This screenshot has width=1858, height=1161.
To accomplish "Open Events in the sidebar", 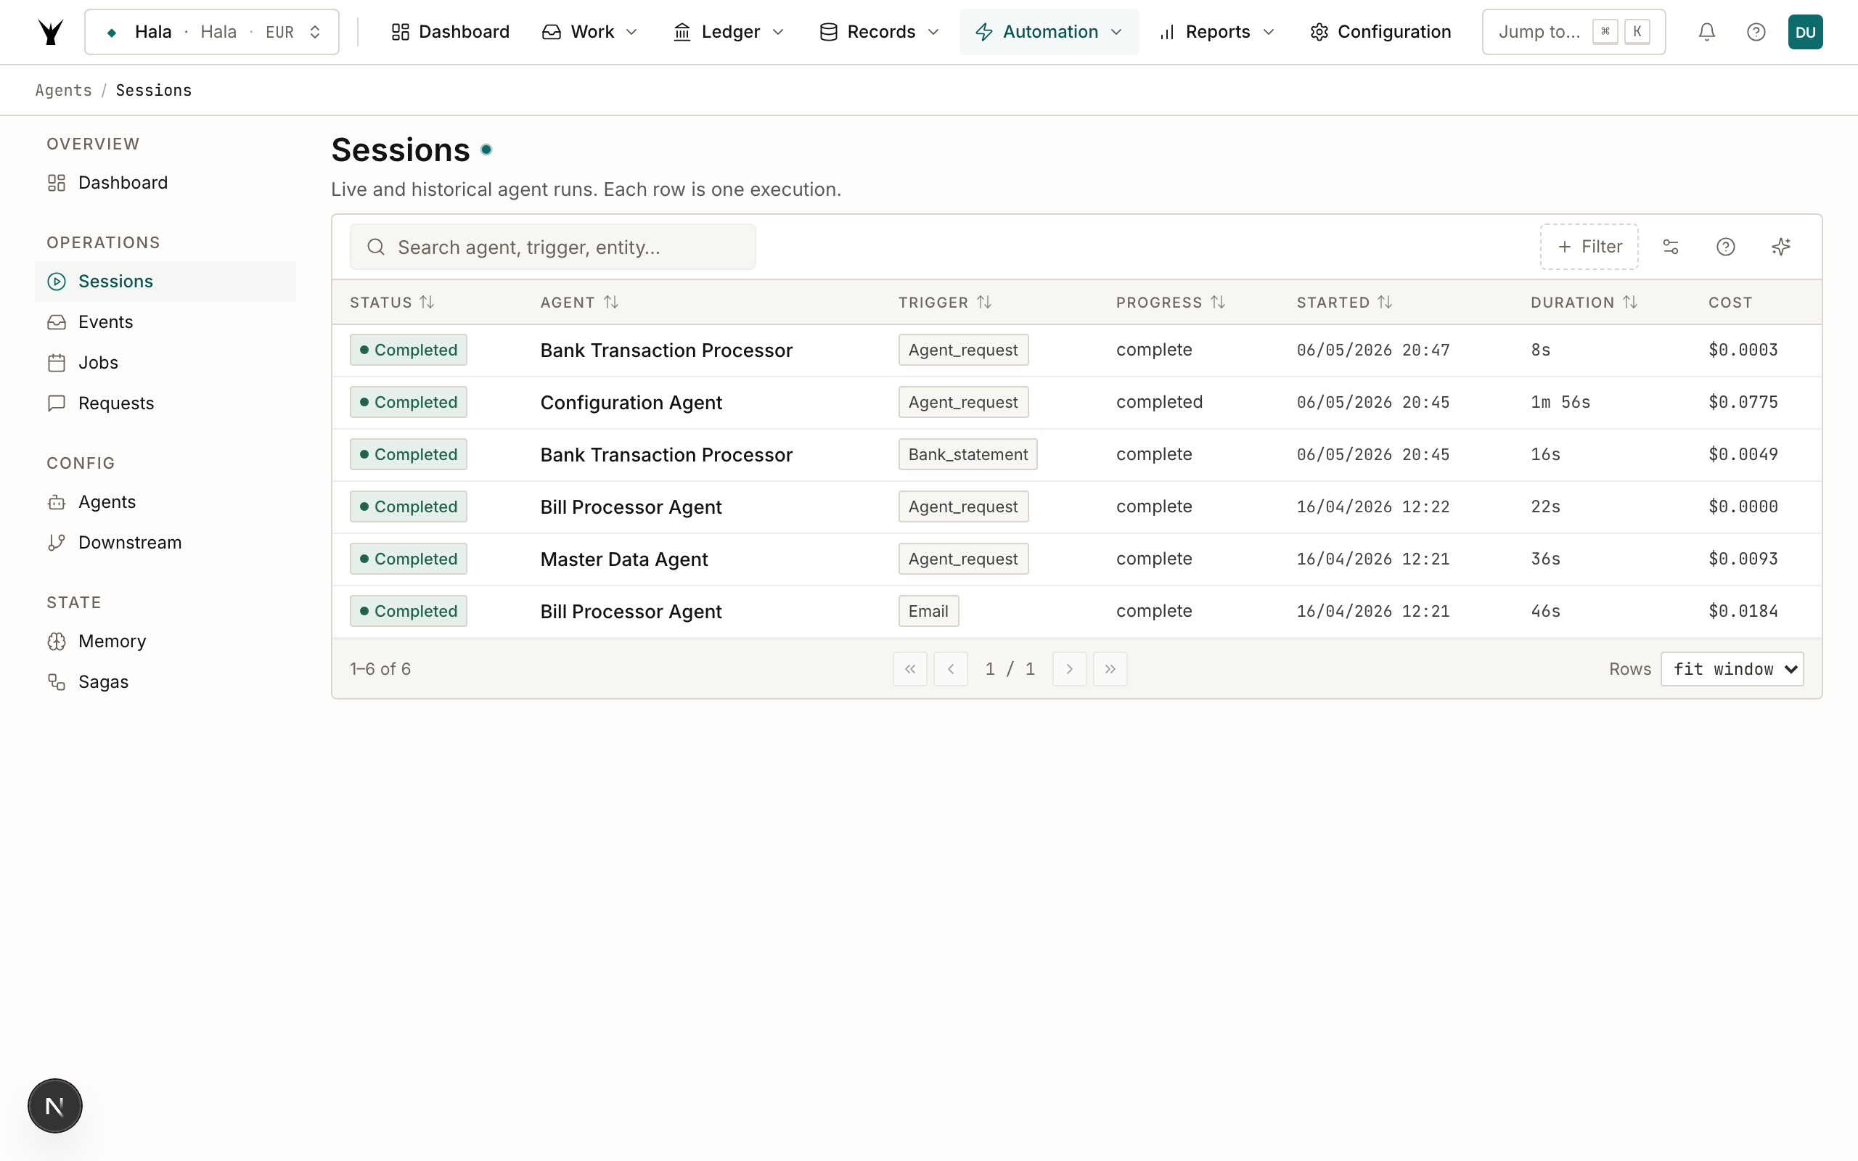I will click(x=165, y=321).
